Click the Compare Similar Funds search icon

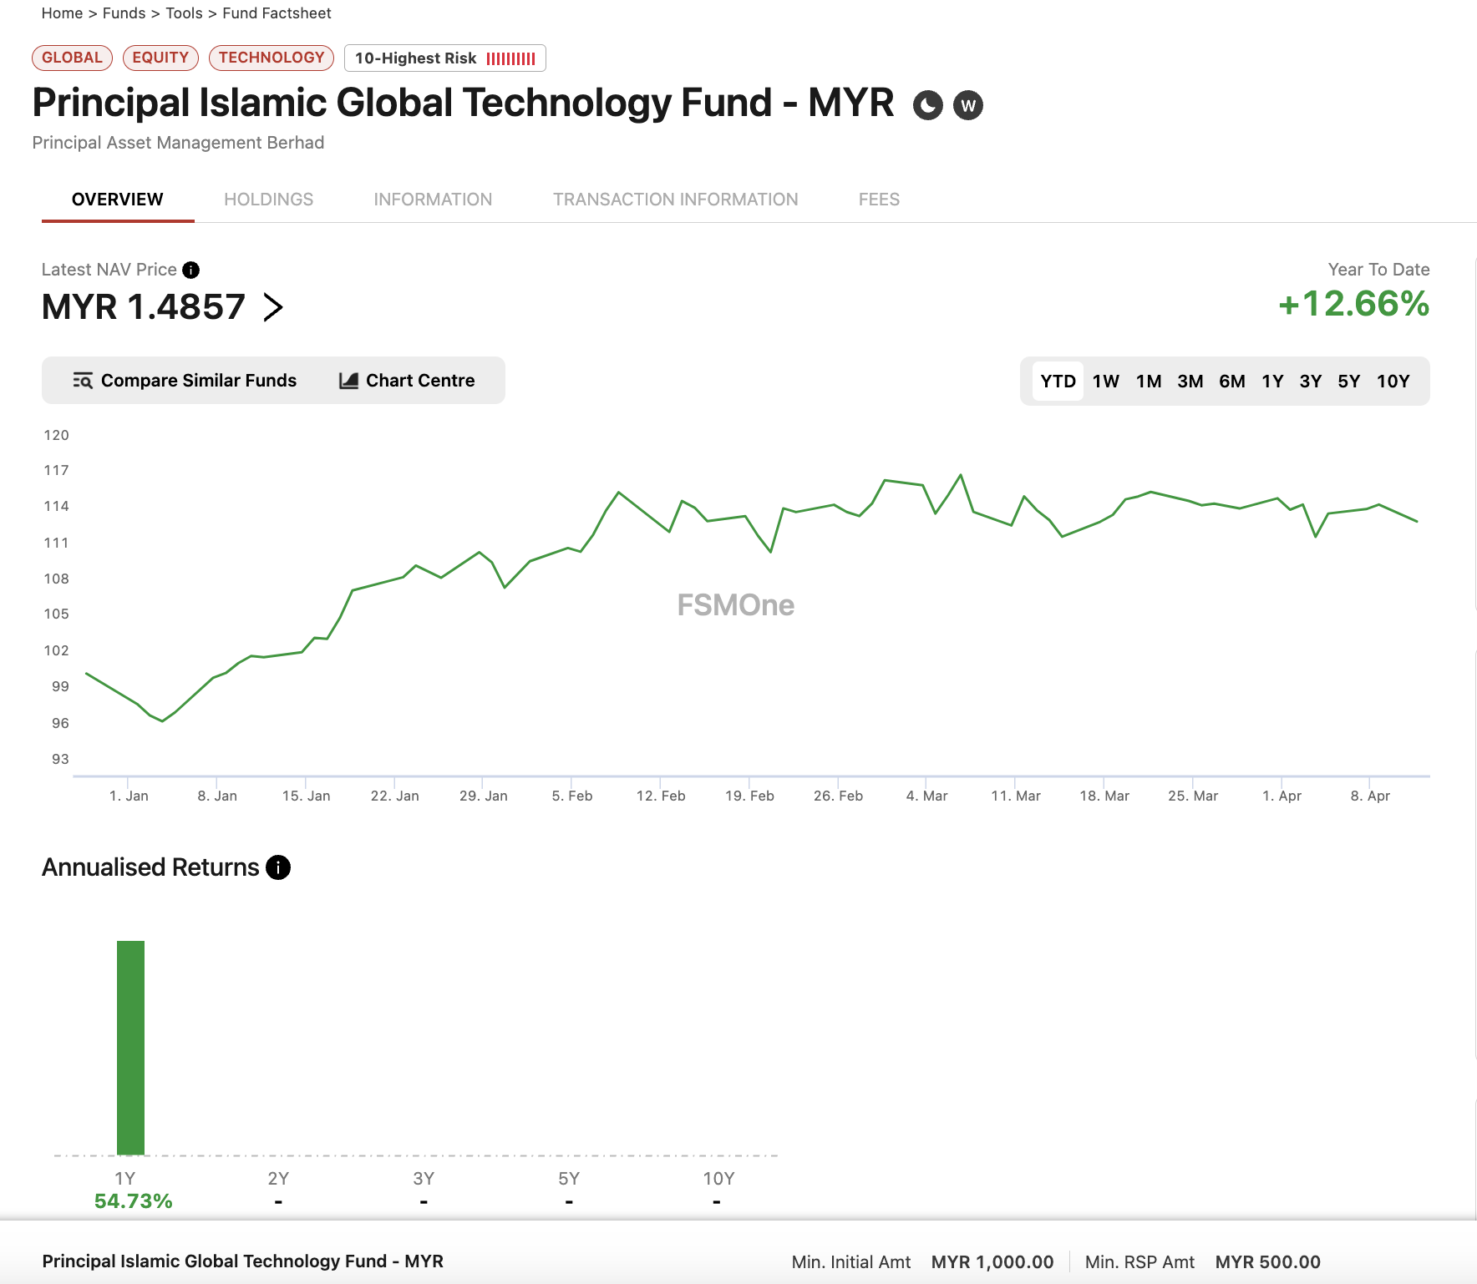[82, 381]
